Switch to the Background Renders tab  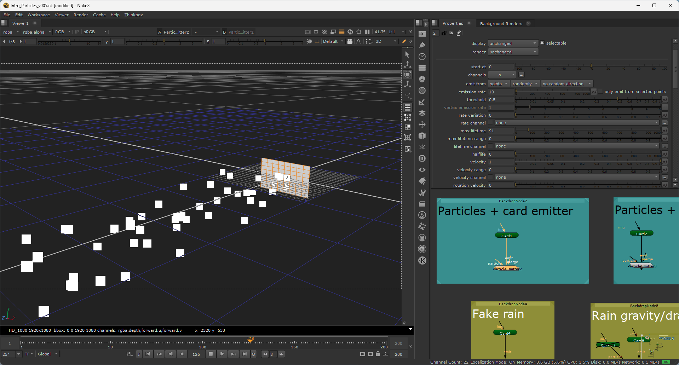501,24
